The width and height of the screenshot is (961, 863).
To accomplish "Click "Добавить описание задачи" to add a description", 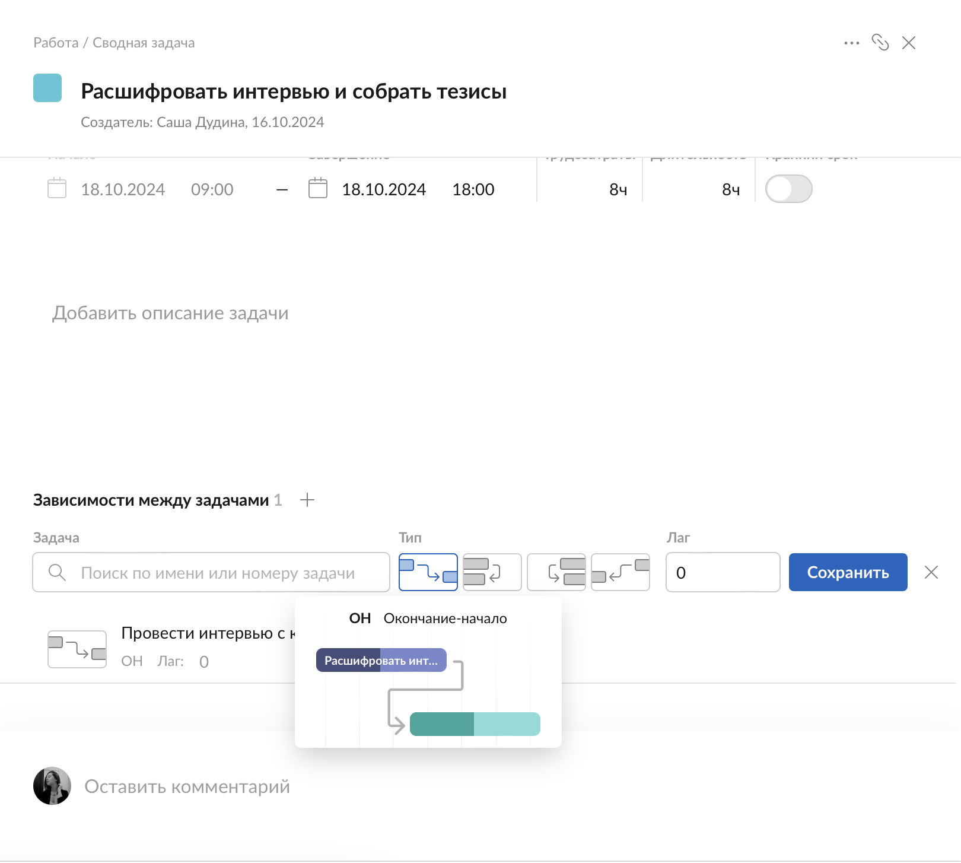I will click(170, 313).
